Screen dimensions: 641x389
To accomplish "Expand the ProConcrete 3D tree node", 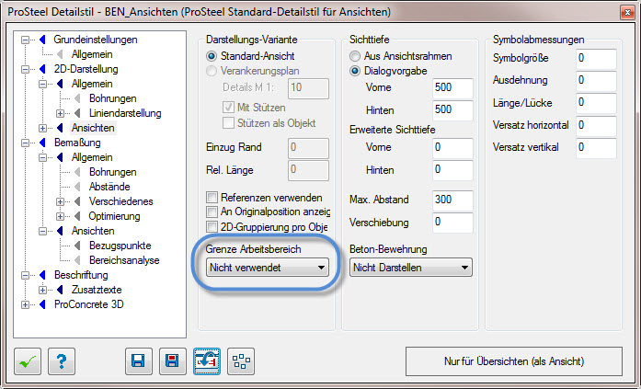I will 26,304.
